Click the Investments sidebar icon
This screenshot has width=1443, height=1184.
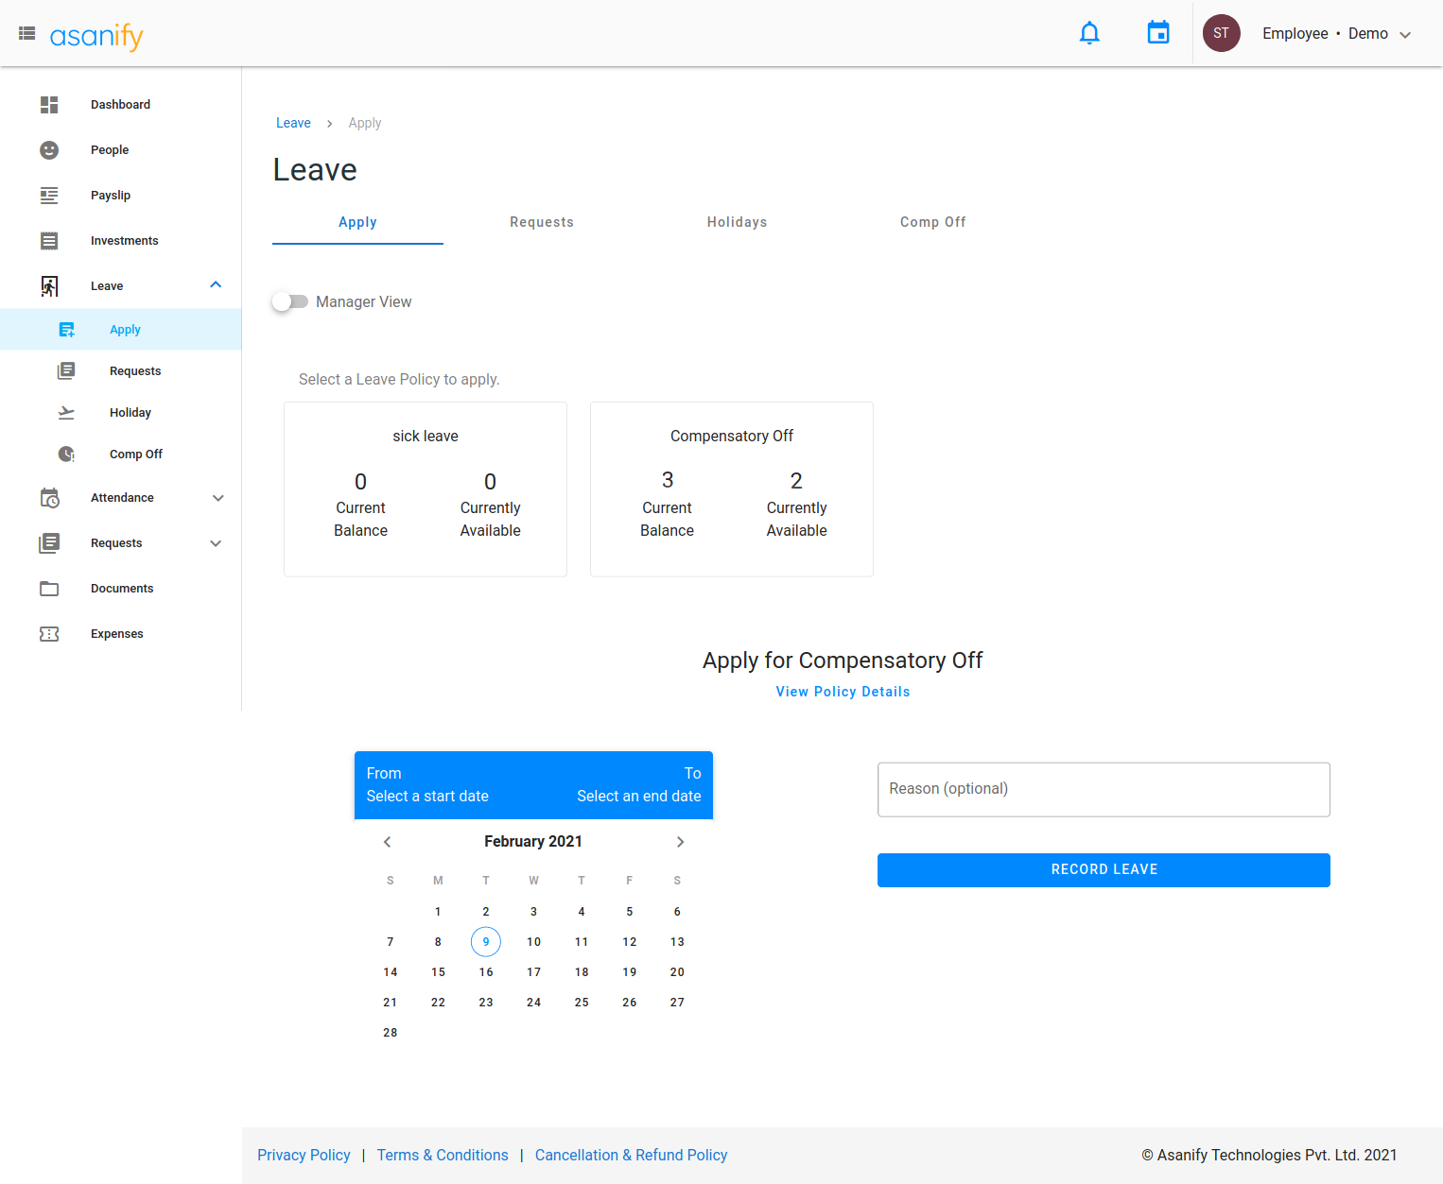pyautogui.click(x=49, y=241)
